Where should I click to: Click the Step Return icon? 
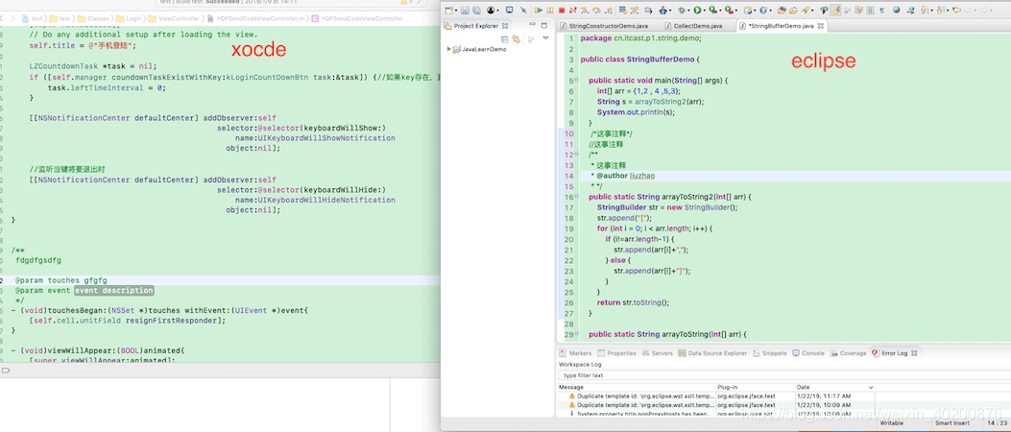(608, 11)
